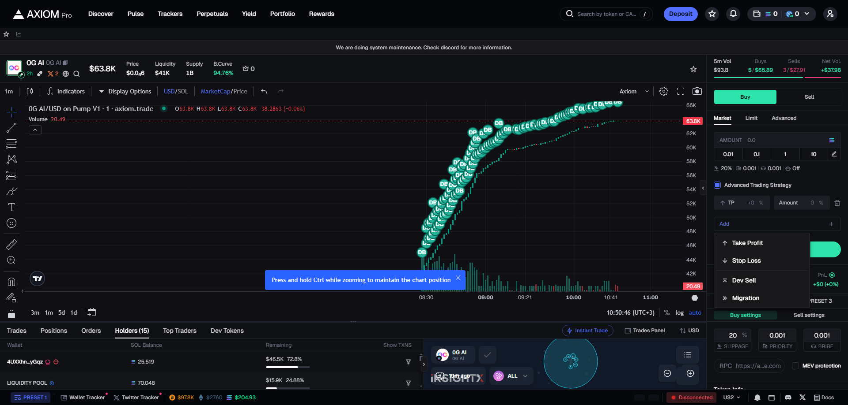The image size is (848, 405).
Task: Collapse the right trading side panel
Action: click(703, 188)
